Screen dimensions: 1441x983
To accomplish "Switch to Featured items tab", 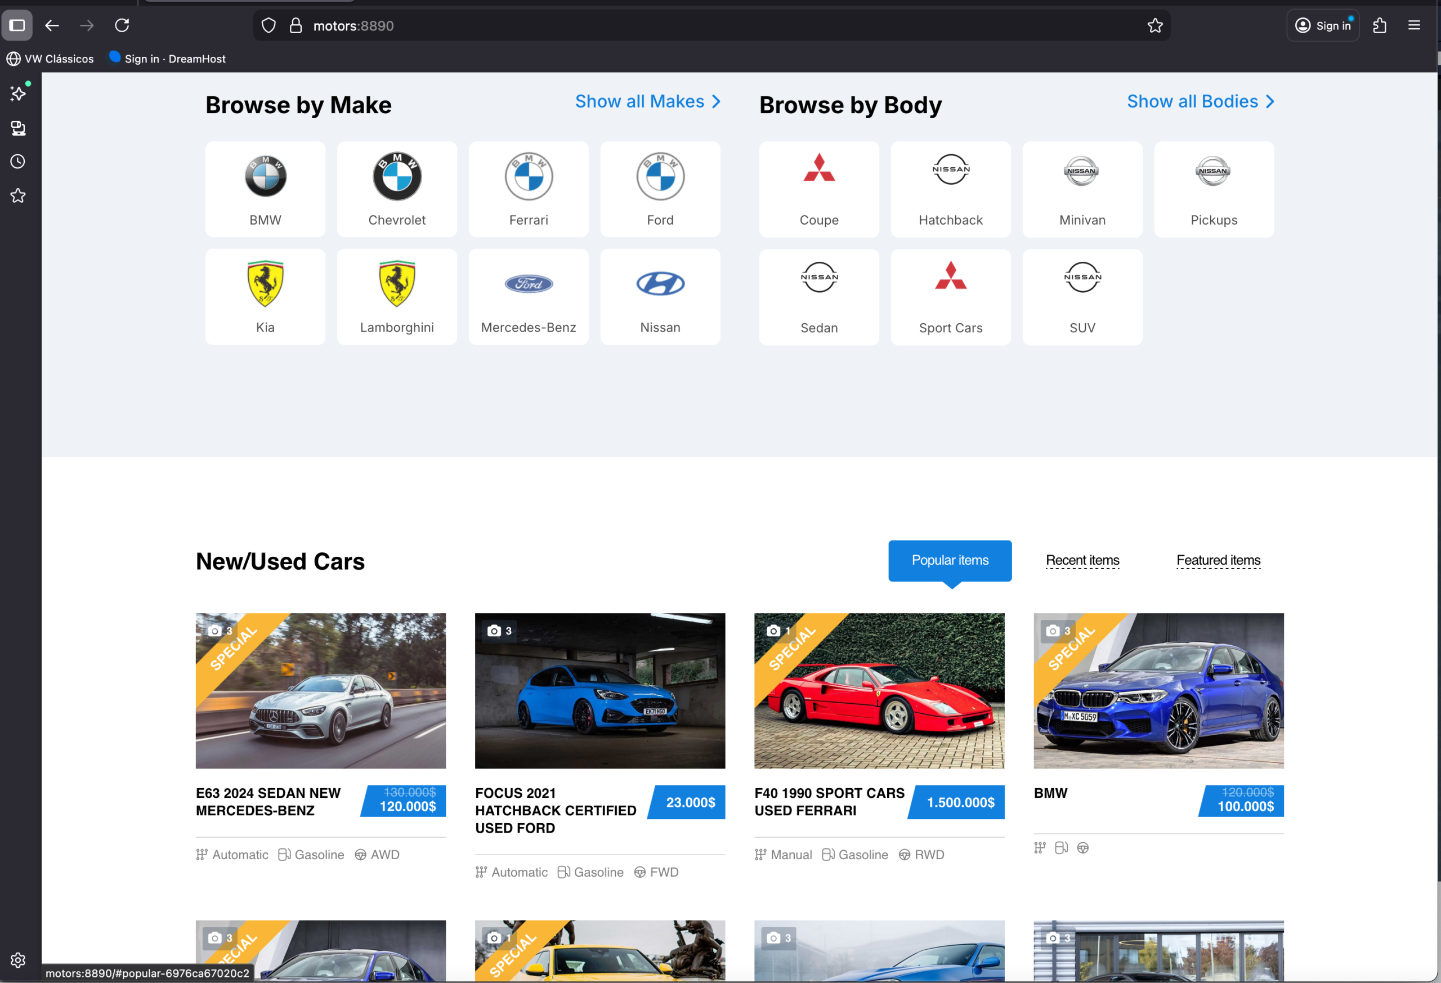I will [x=1218, y=560].
